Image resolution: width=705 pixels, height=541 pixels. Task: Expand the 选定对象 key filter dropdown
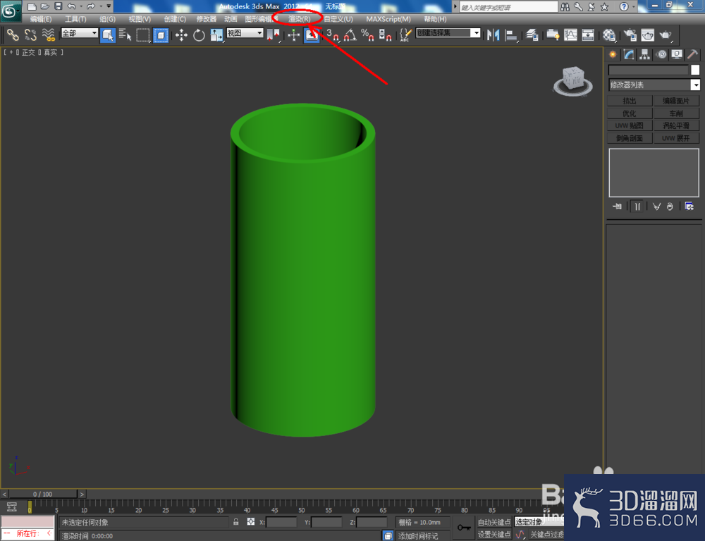tap(539, 522)
